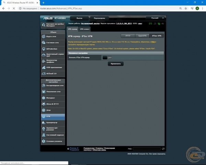Open the Обратная связь feedback link
This screenshot has height=165, width=206.
(99, 150)
